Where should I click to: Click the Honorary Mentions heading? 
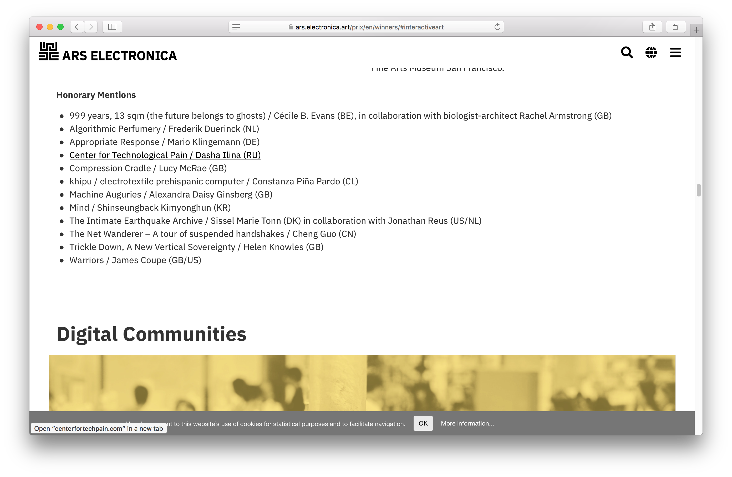point(96,95)
